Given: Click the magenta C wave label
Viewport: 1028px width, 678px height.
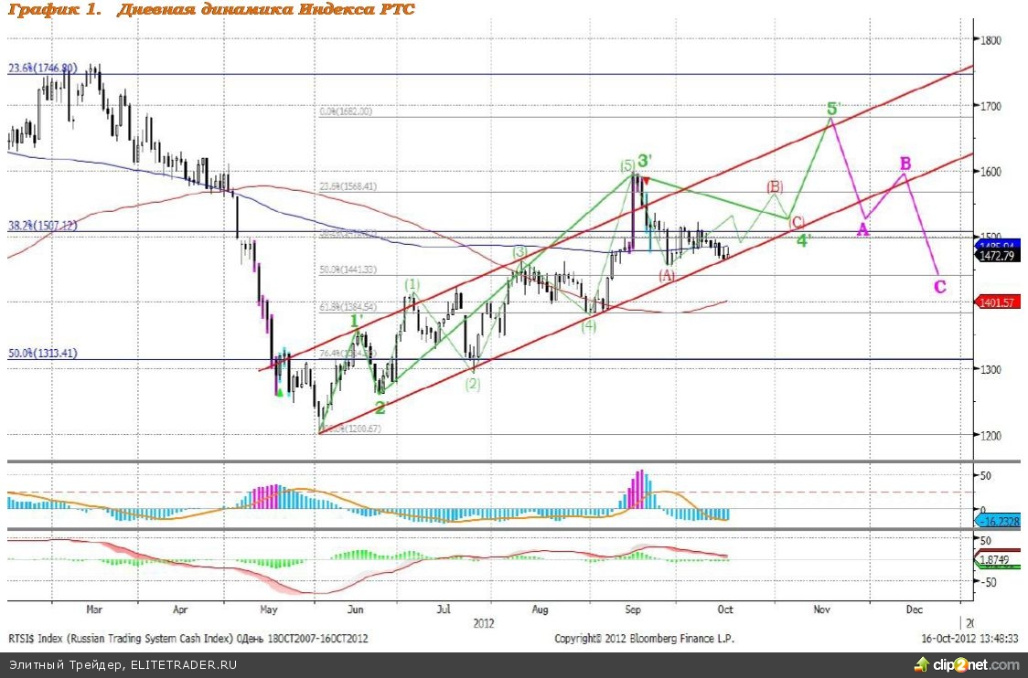Looking at the screenshot, I should [x=939, y=286].
